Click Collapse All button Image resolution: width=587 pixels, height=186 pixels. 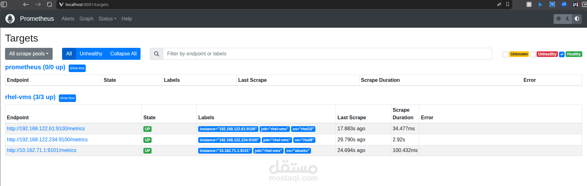[124, 54]
